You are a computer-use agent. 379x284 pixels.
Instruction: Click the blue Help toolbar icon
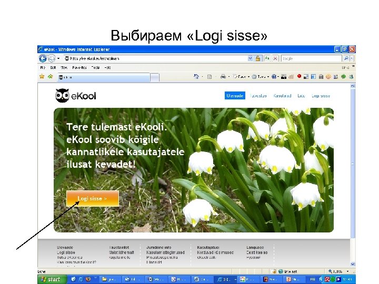pos(274,77)
